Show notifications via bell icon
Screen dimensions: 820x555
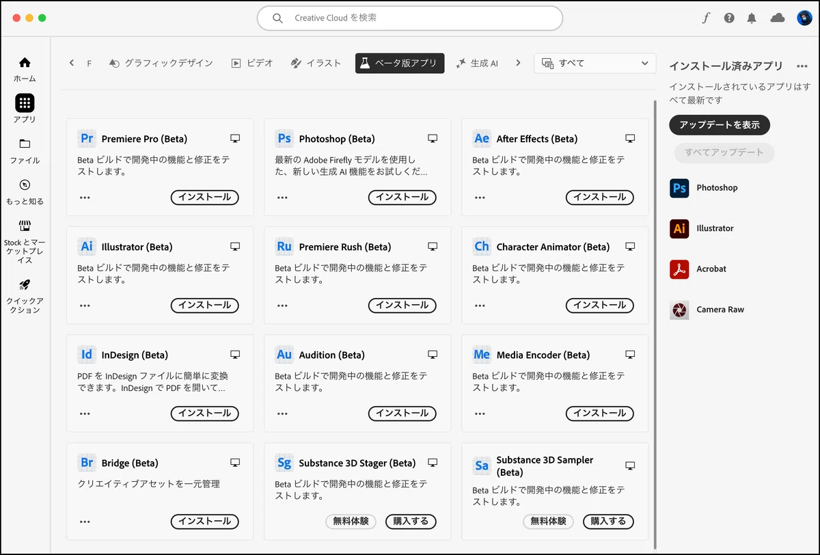click(752, 18)
